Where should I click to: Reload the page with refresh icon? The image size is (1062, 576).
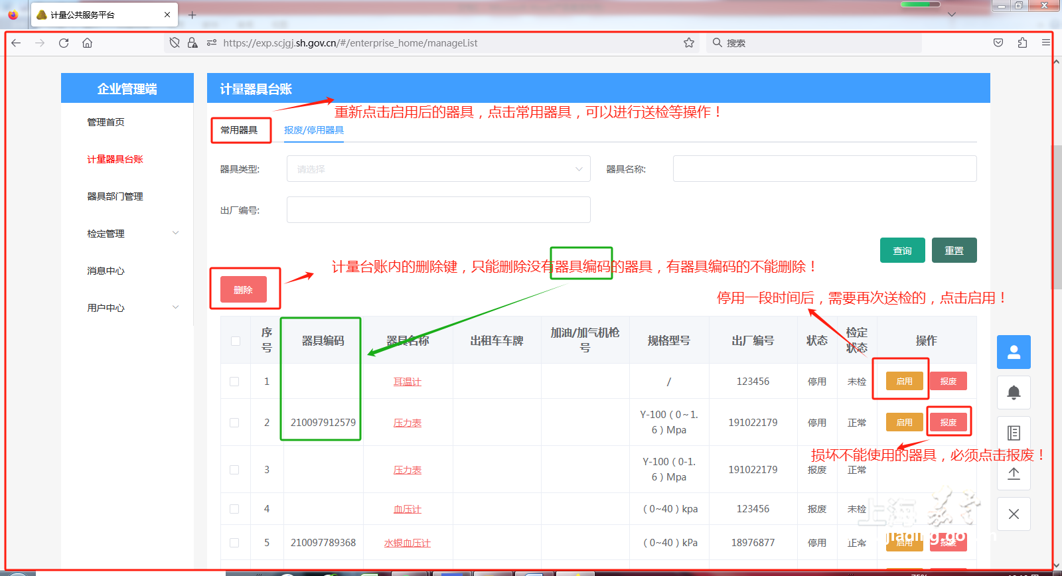(64, 42)
